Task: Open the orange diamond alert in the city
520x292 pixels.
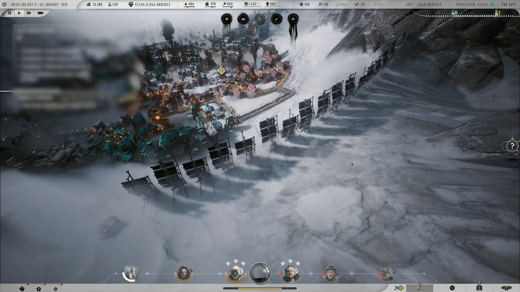Action: click(x=221, y=71)
